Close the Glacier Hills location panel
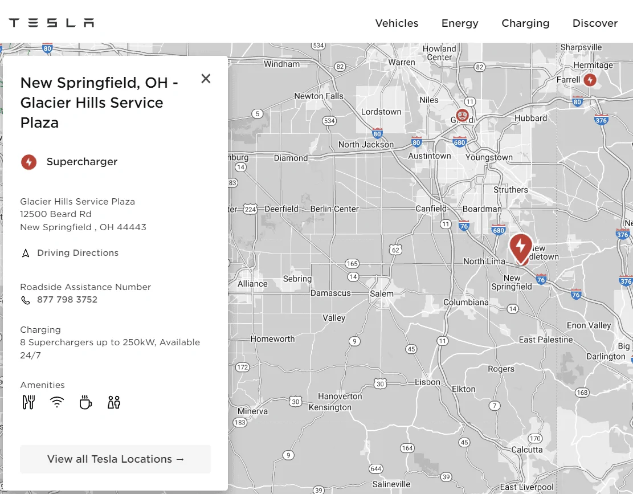The height and width of the screenshot is (494, 633). pyautogui.click(x=206, y=79)
